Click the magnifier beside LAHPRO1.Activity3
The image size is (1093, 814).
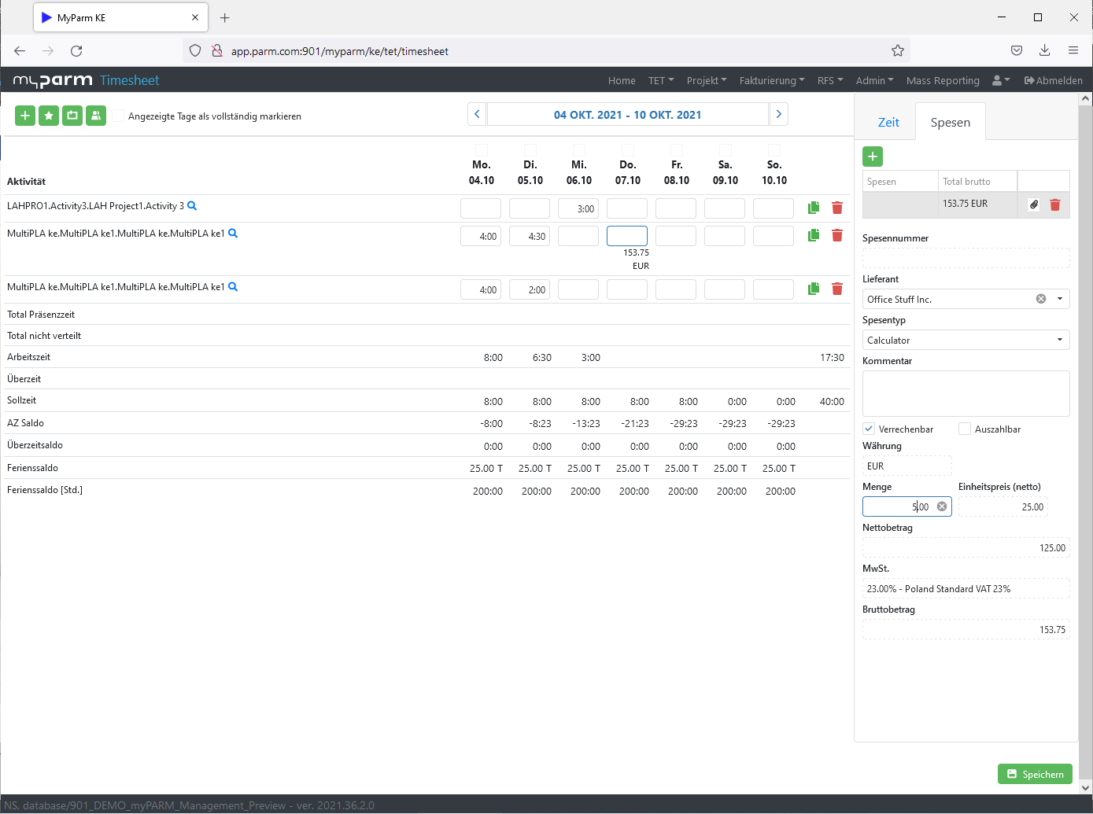click(x=192, y=206)
